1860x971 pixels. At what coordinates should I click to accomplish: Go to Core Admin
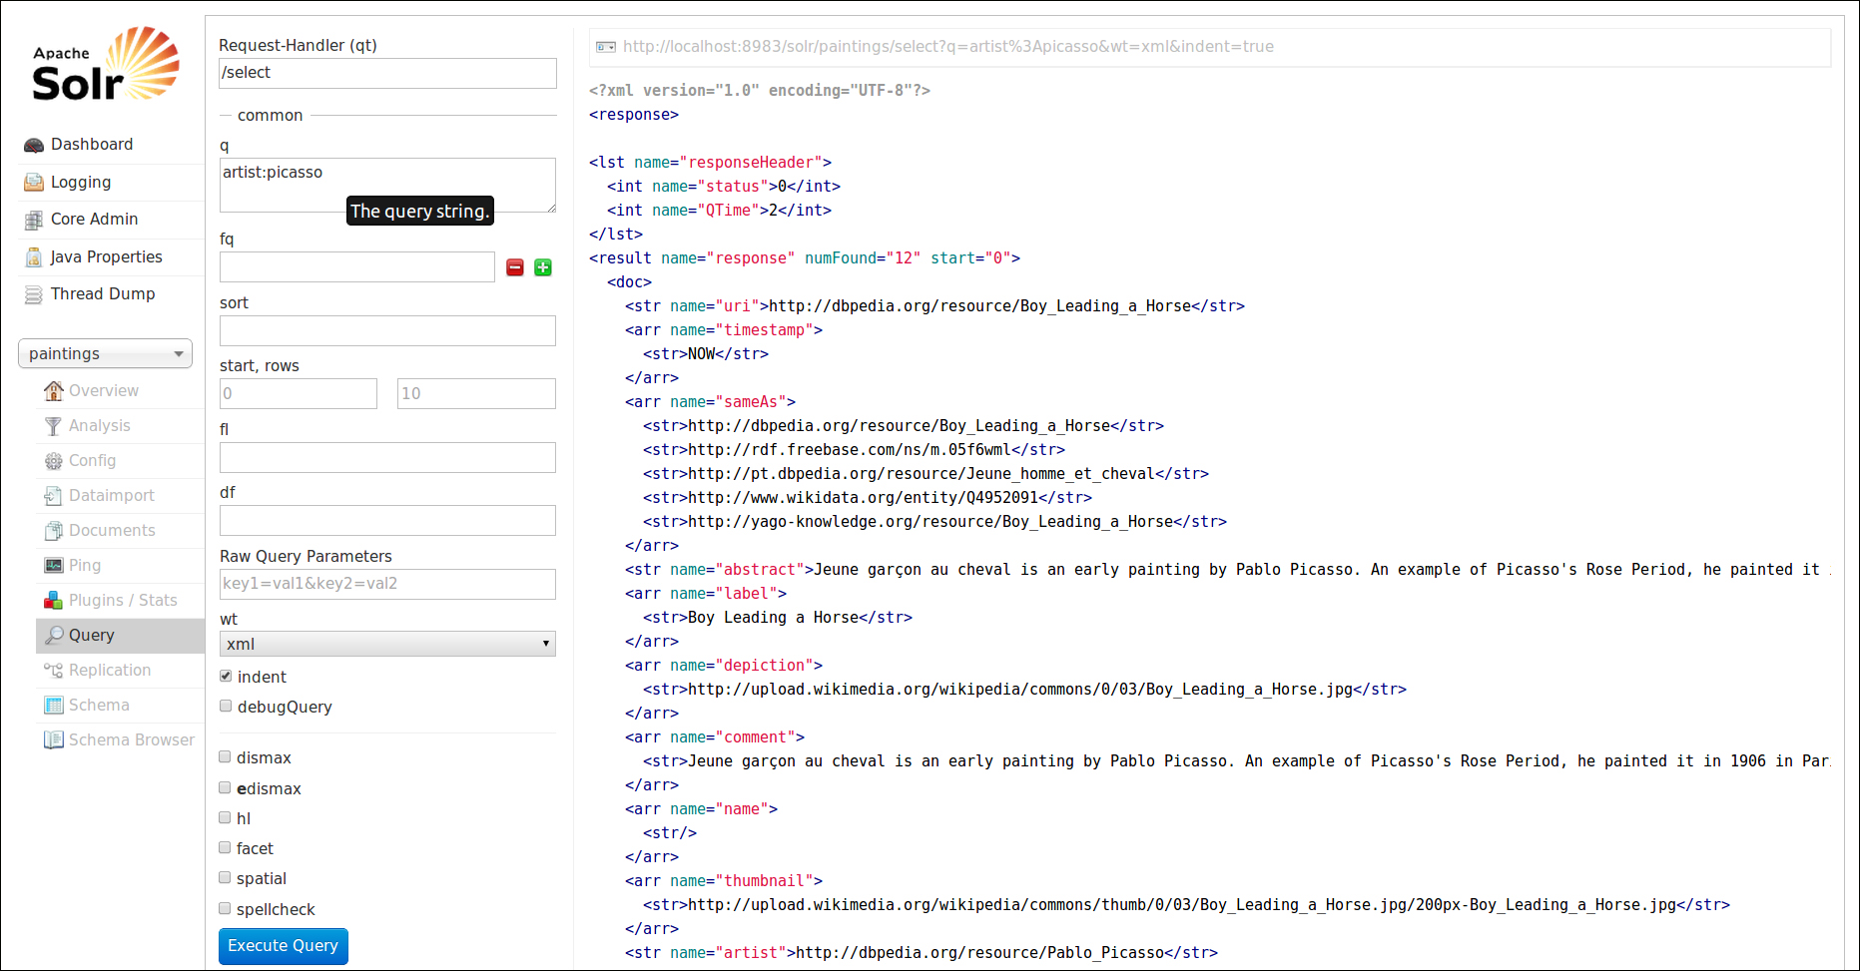(x=94, y=220)
